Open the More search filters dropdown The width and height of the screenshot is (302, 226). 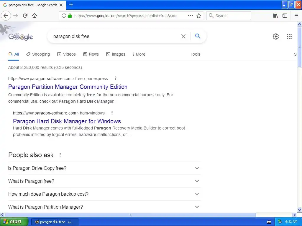[139, 54]
